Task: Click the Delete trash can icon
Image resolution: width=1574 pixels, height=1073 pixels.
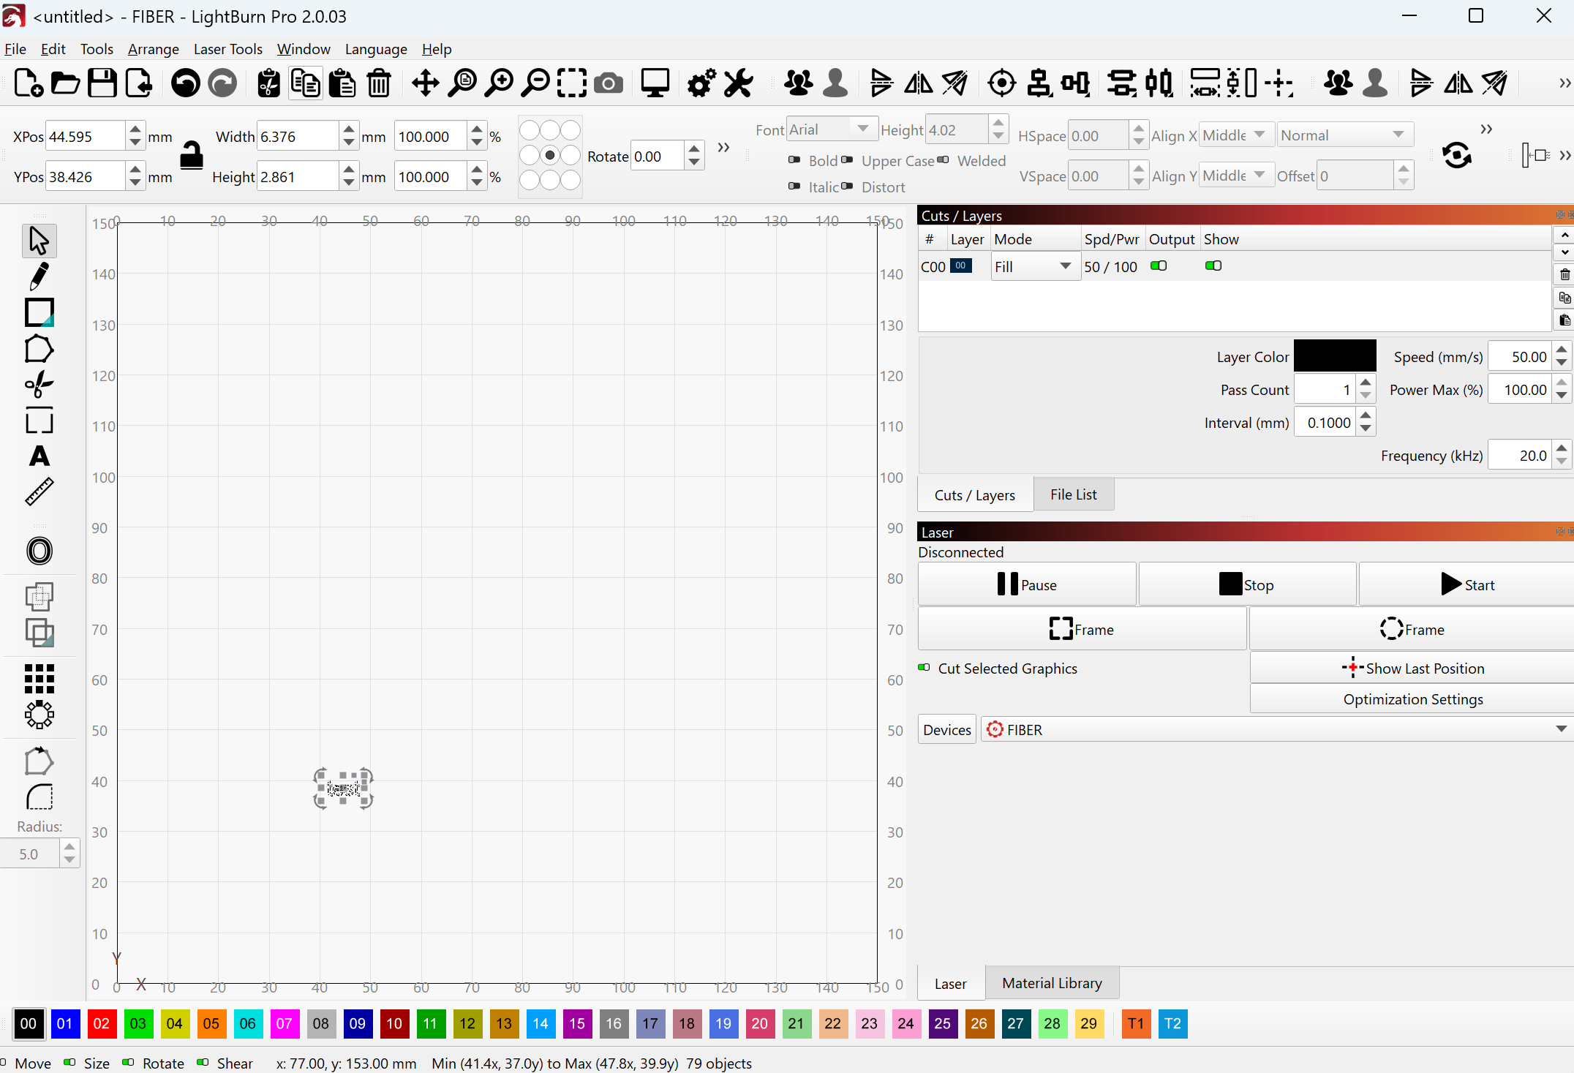Action: coord(379,83)
